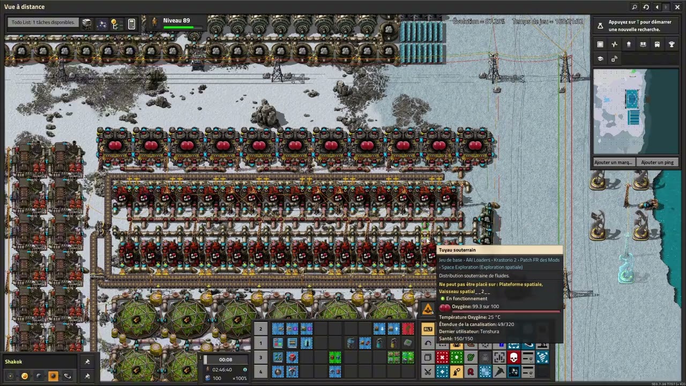686x386 pixels.
Task: Open the calculator icon in top toolbar
Action: tap(131, 24)
